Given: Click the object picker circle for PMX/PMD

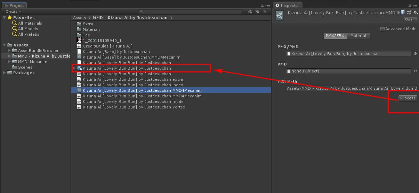Looking at the screenshot, I should coord(415,54).
